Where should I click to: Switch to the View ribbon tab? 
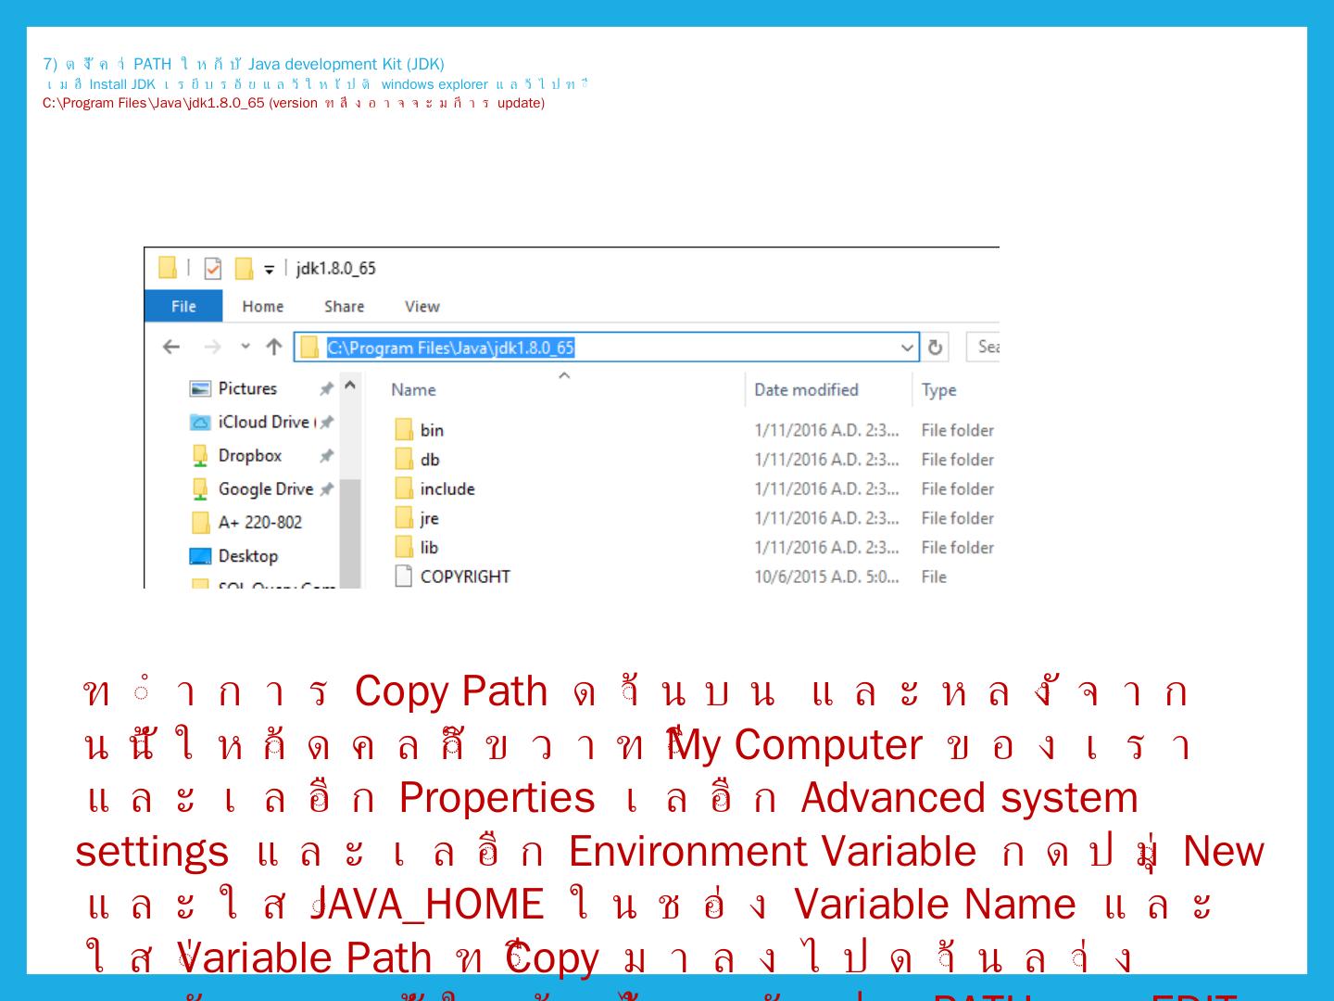[x=422, y=307]
